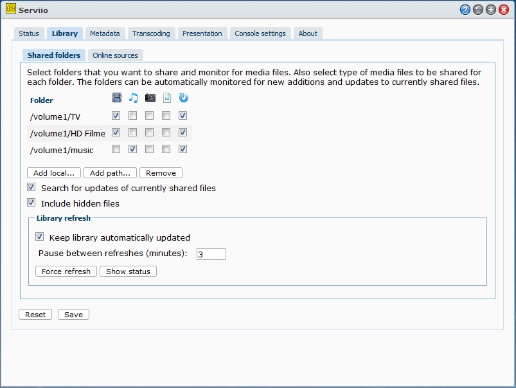This screenshot has width=516, height=388.
Task: Minimize the Serviio window
Action: (477, 10)
